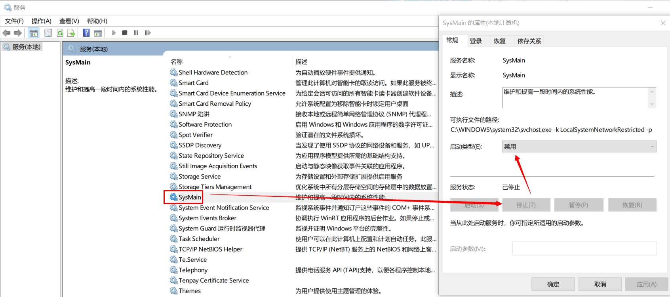
Task: Click the Stop Service square icon
Action: pyautogui.click(x=125, y=33)
